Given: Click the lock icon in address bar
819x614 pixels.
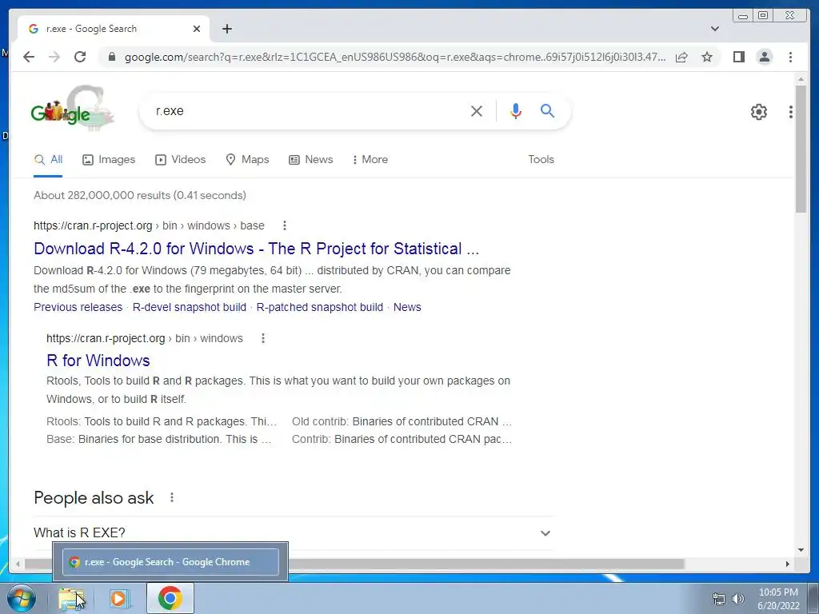Looking at the screenshot, I should (111, 57).
